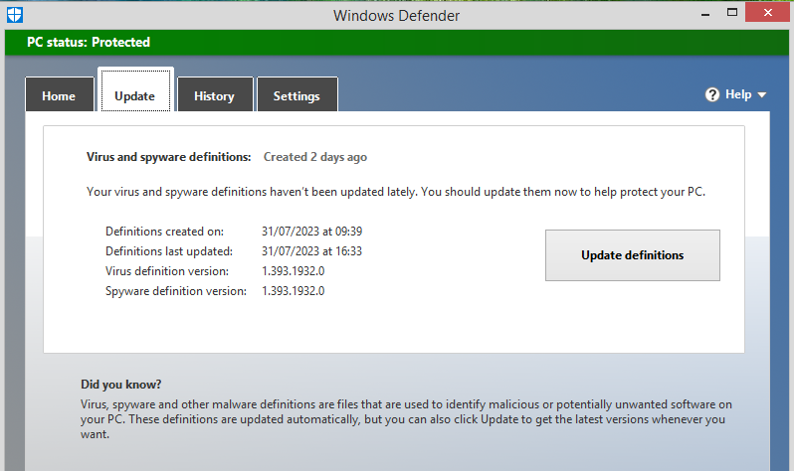The image size is (794, 471).
Task: Open the History tab
Action: 214,96
